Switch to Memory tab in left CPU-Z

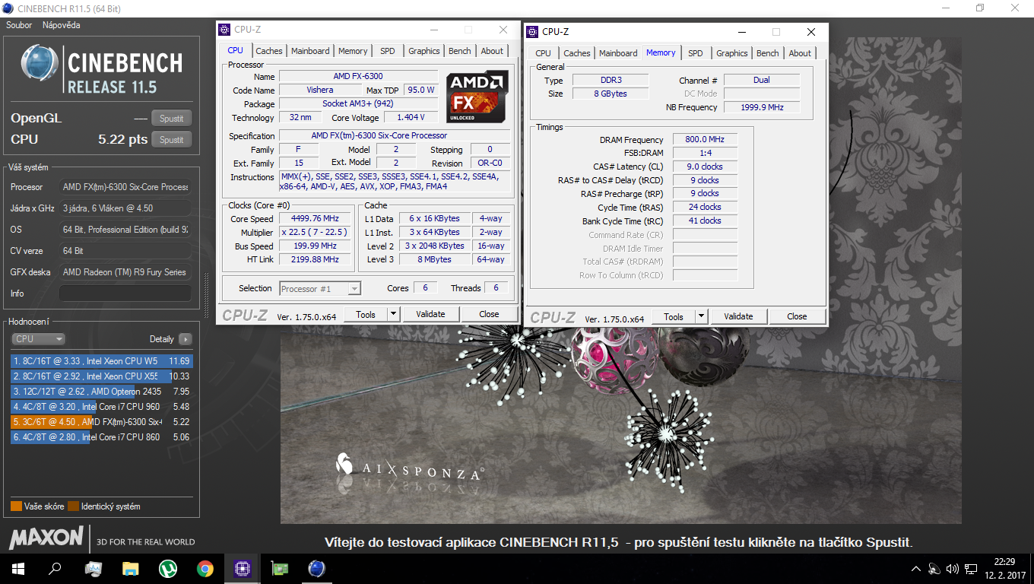pos(353,51)
